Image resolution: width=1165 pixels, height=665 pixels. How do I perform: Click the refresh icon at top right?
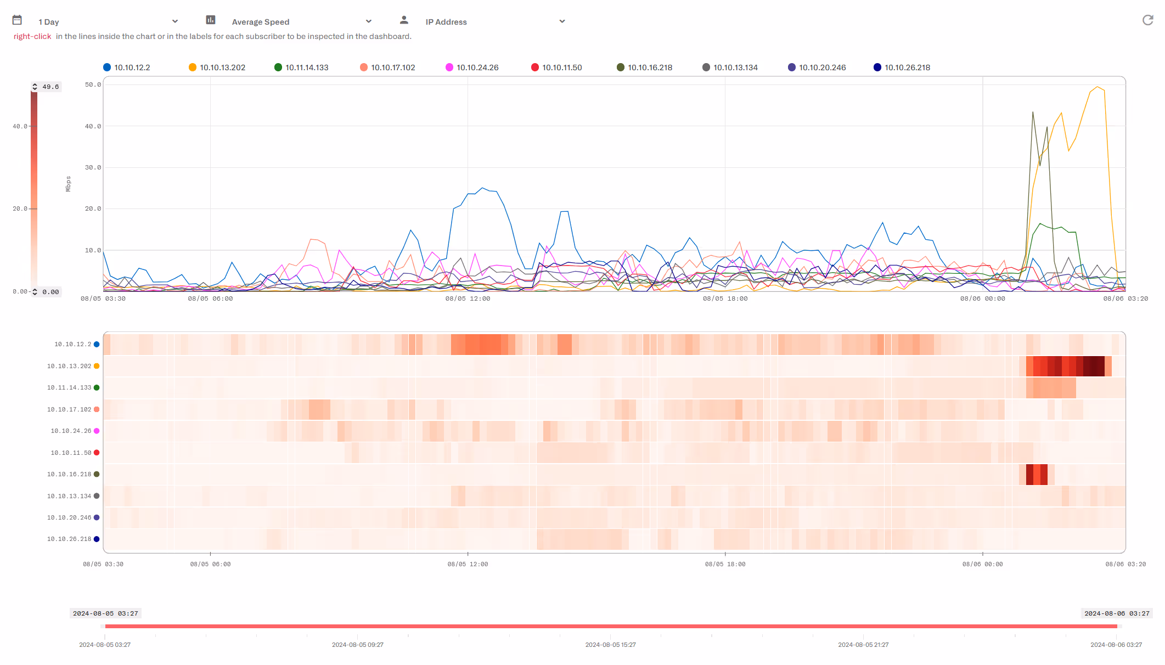pyautogui.click(x=1147, y=20)
